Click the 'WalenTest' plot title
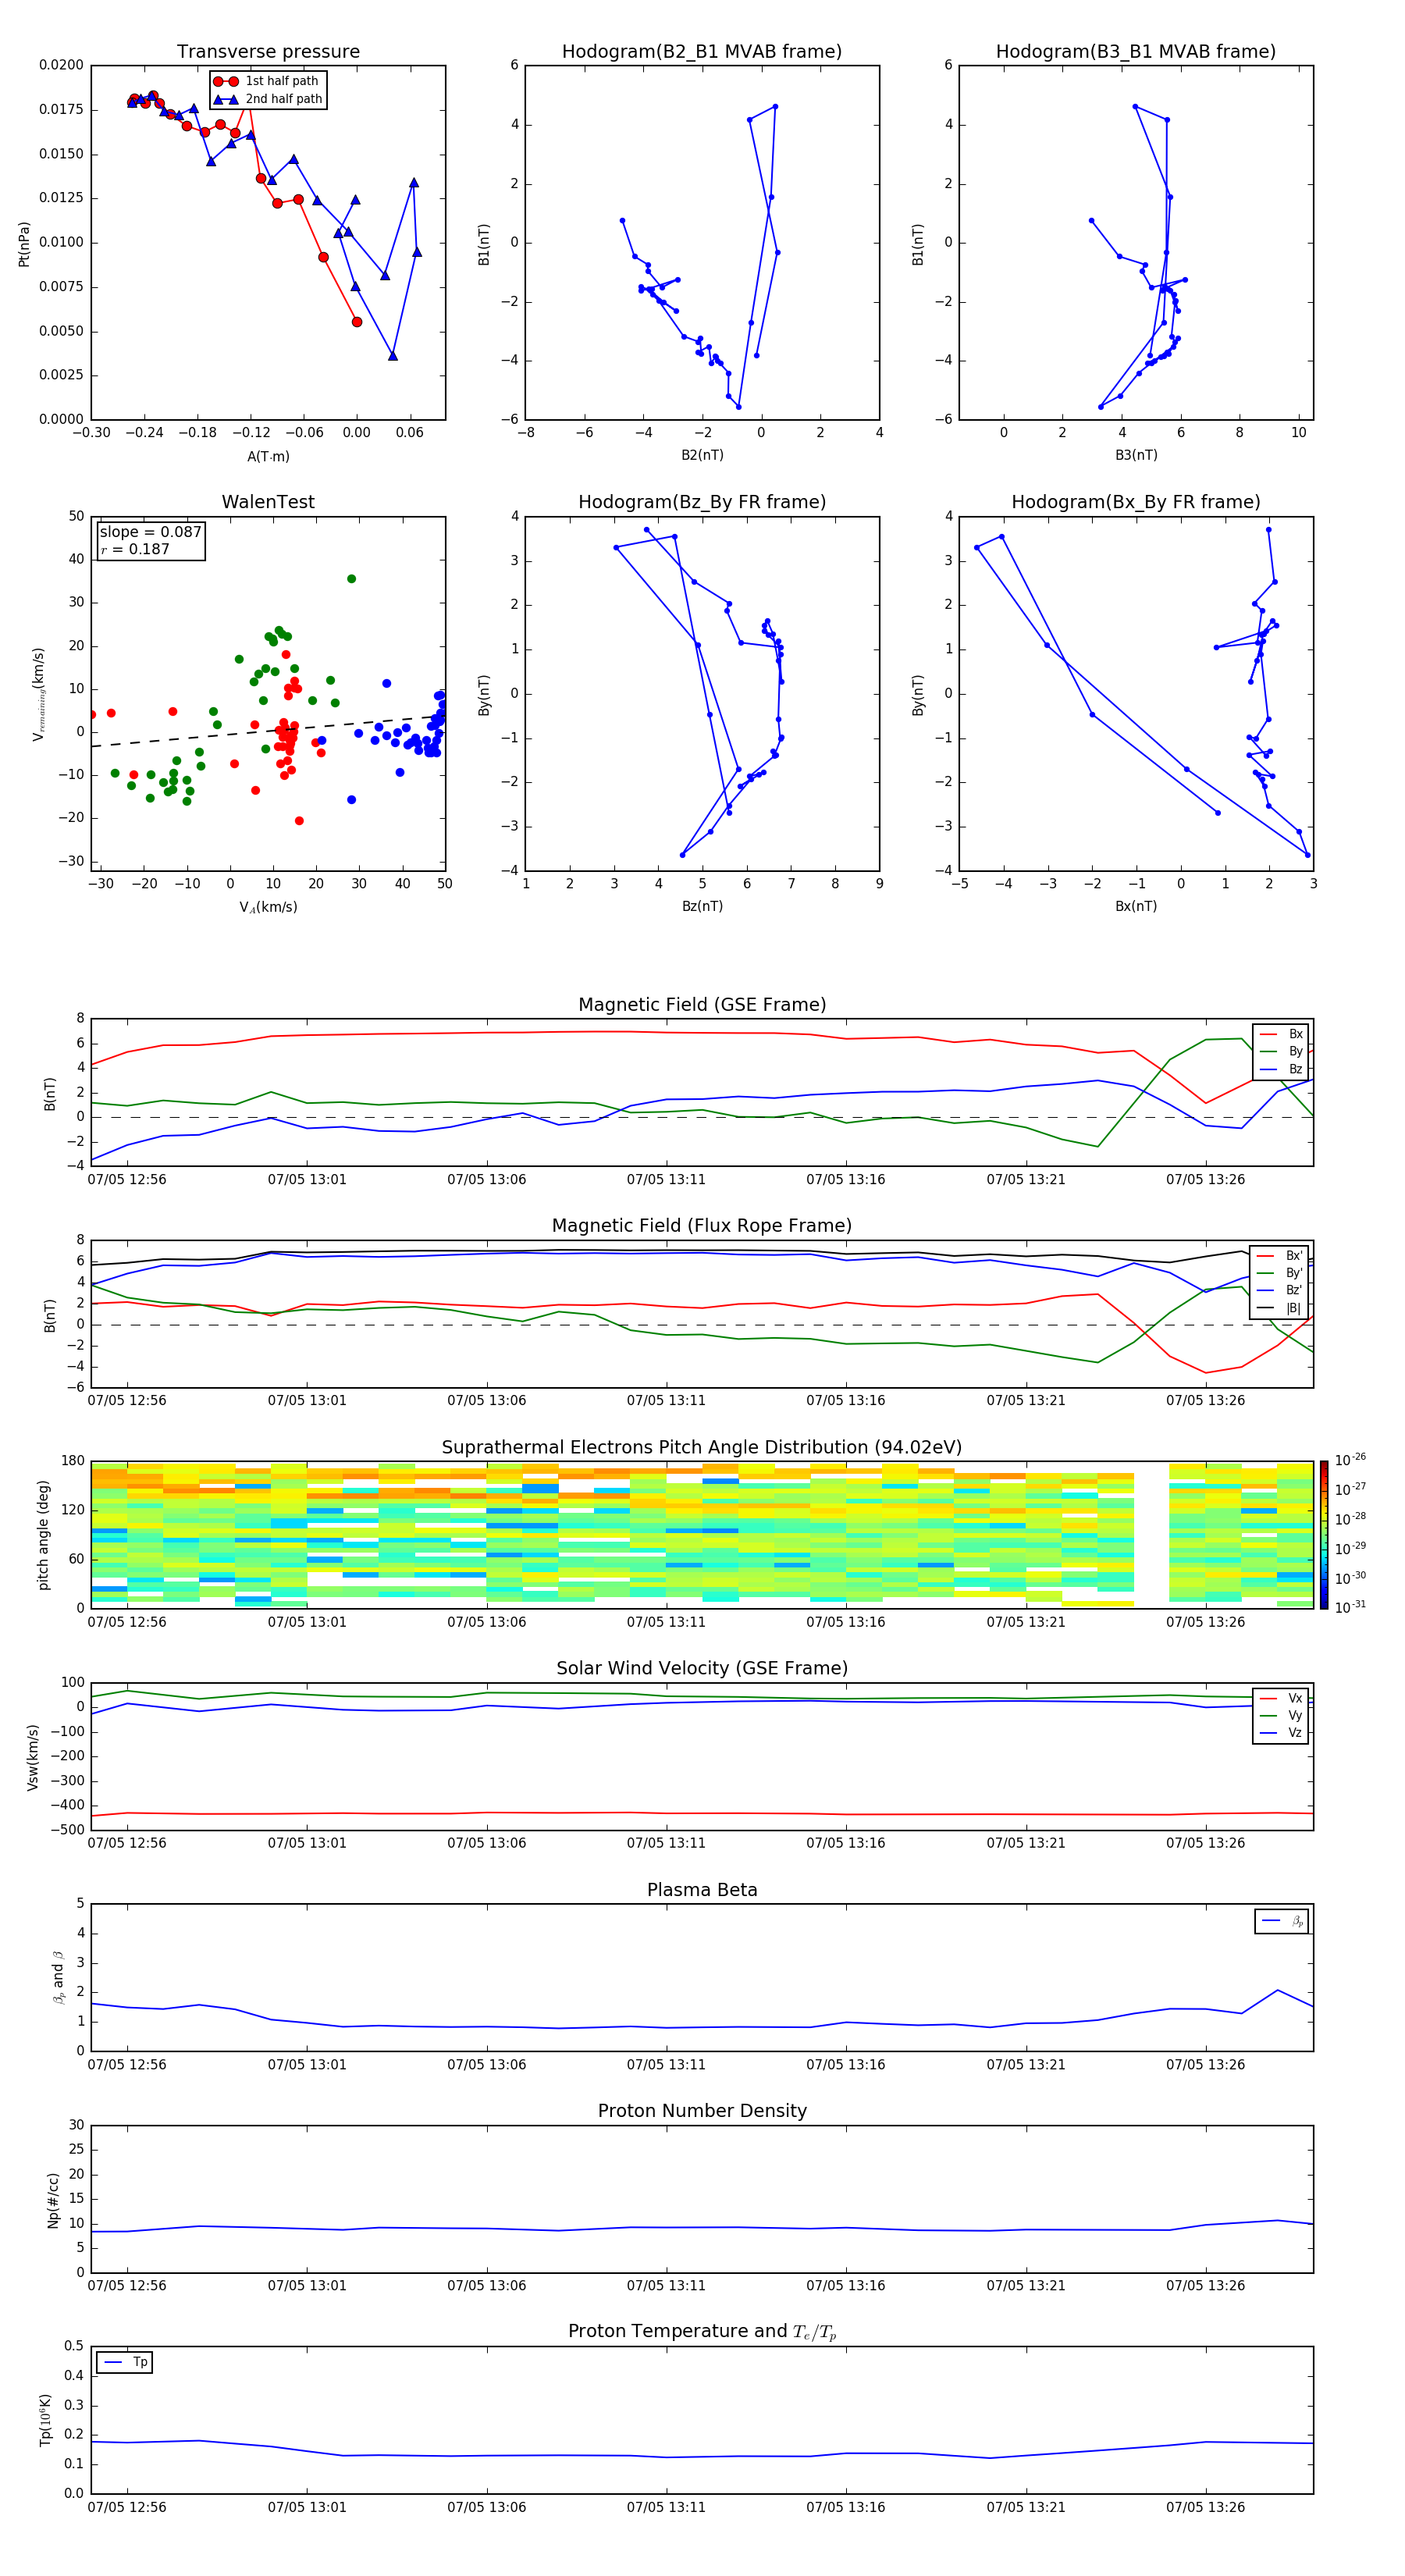 tap(268, 502)
